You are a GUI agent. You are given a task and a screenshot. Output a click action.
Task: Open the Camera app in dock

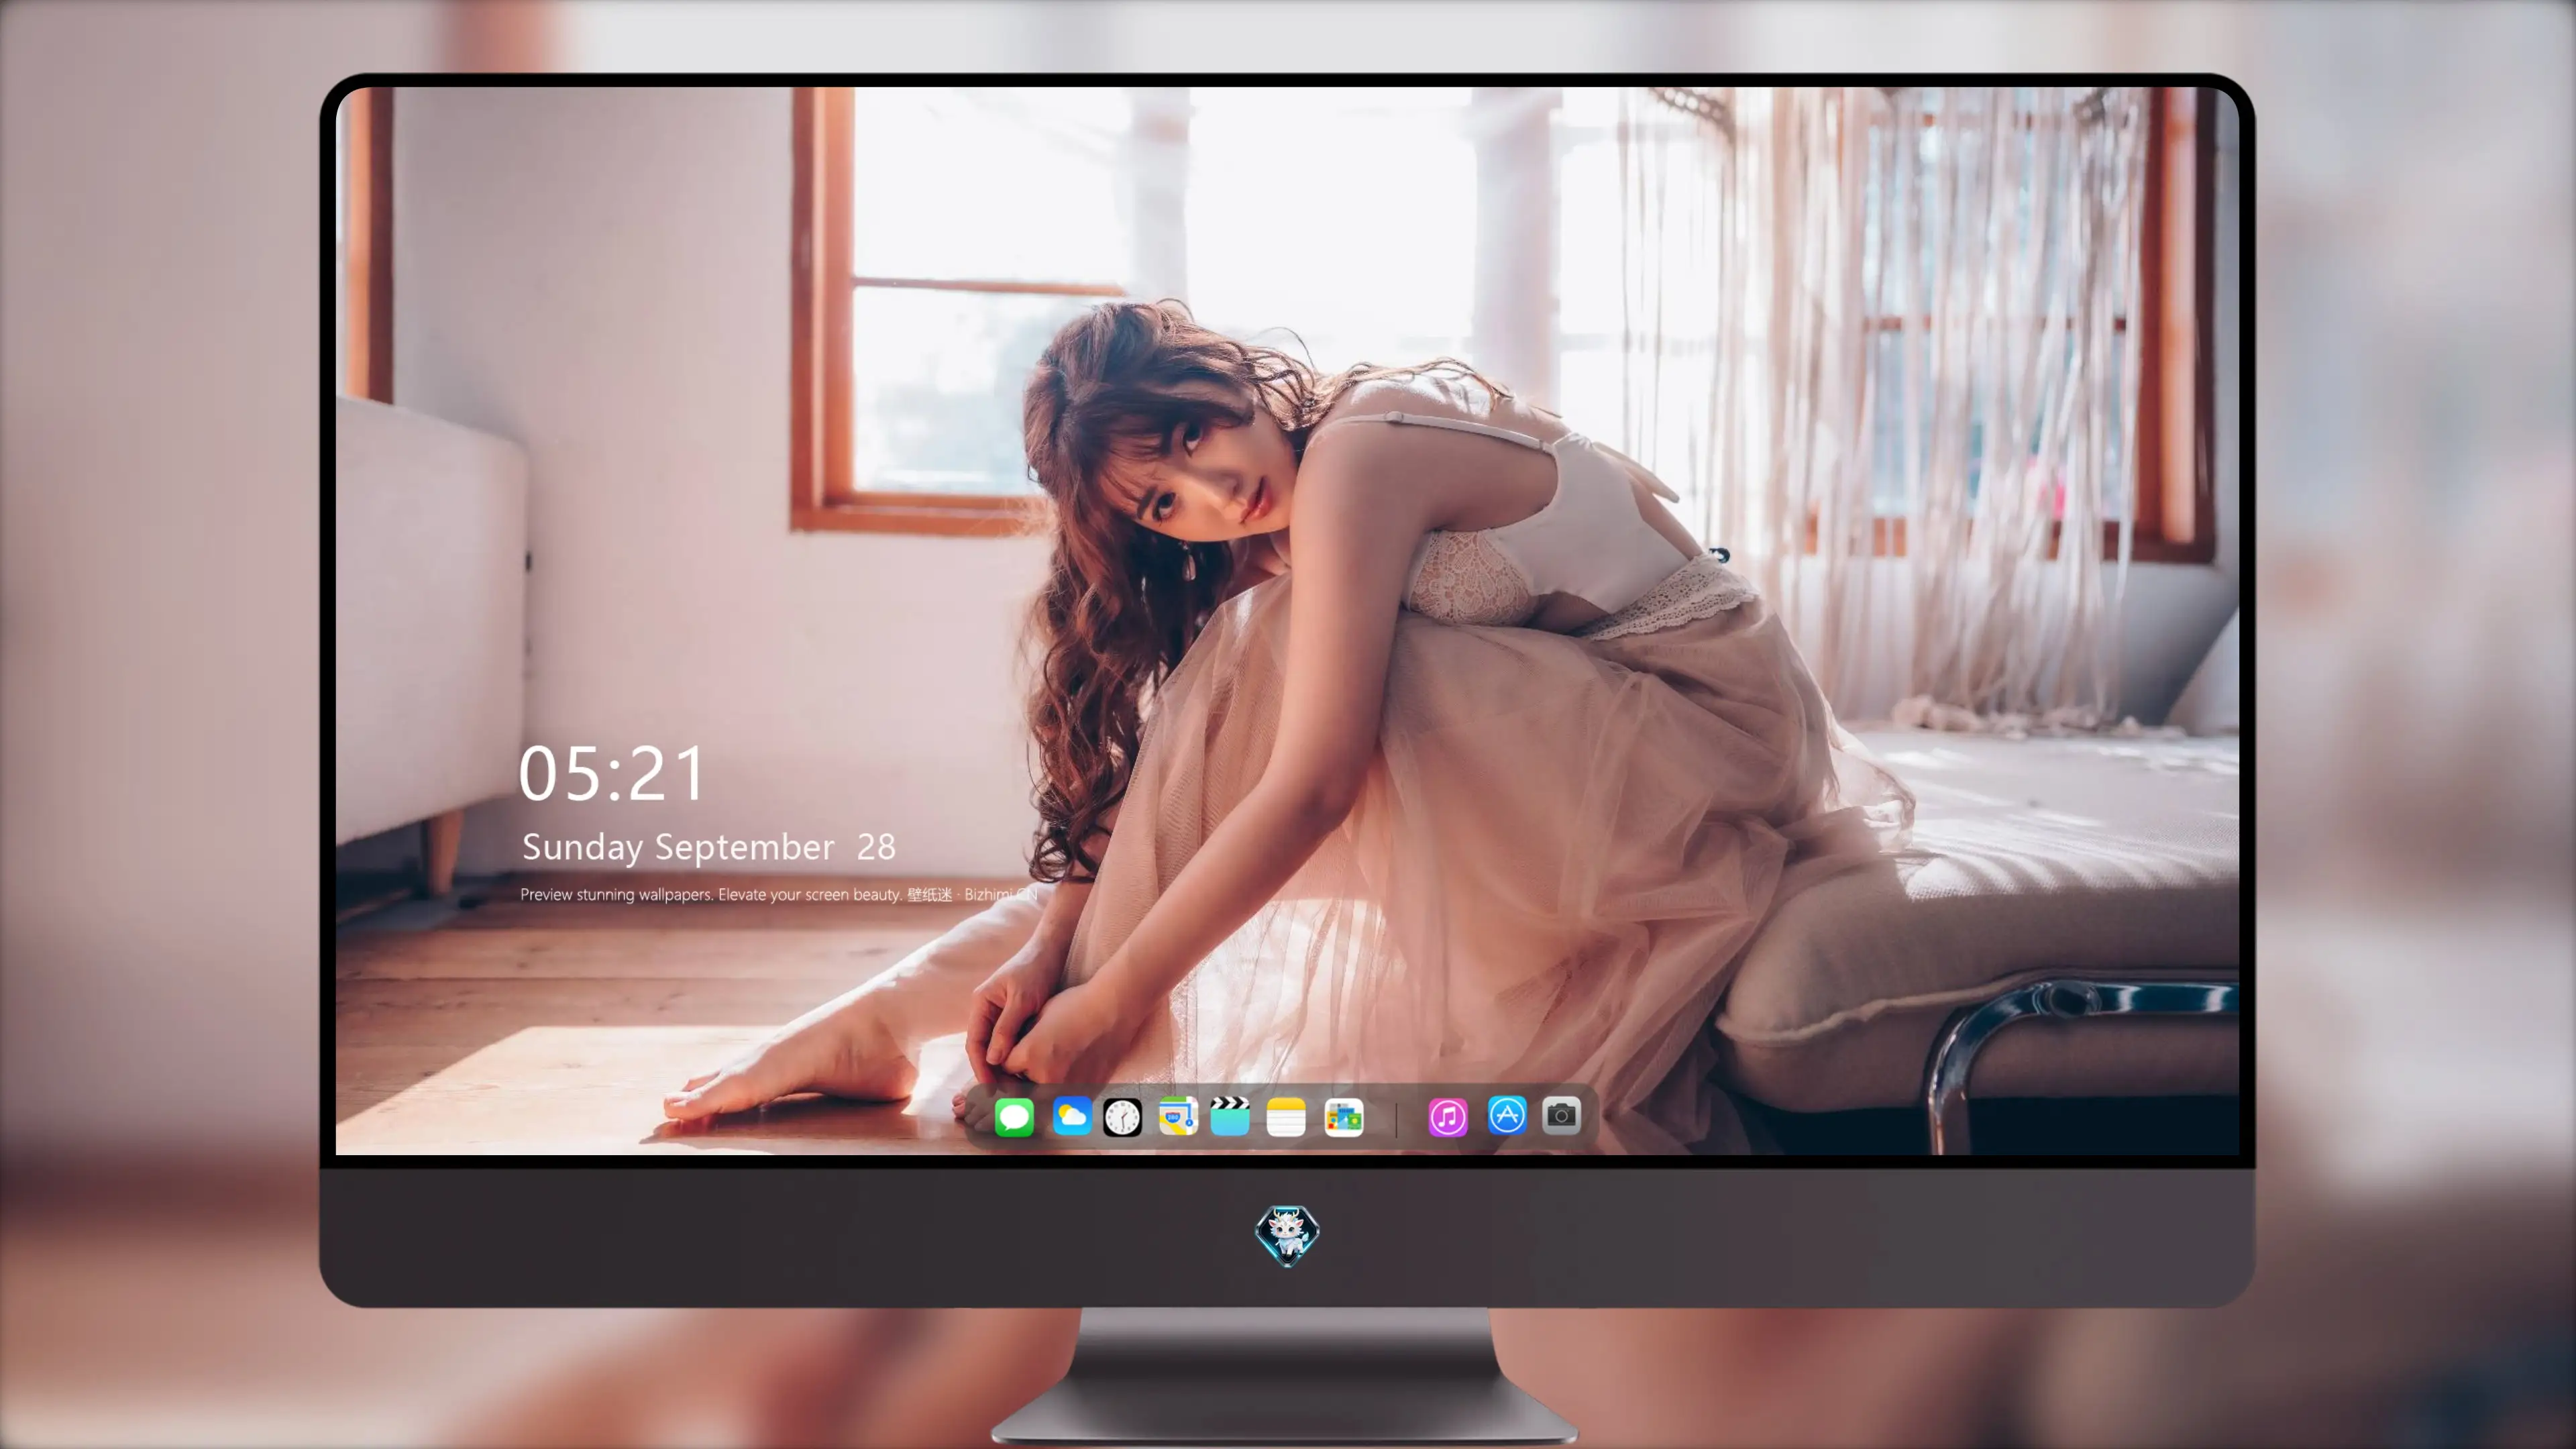pyautogui.click(x=1561, y=1115)
